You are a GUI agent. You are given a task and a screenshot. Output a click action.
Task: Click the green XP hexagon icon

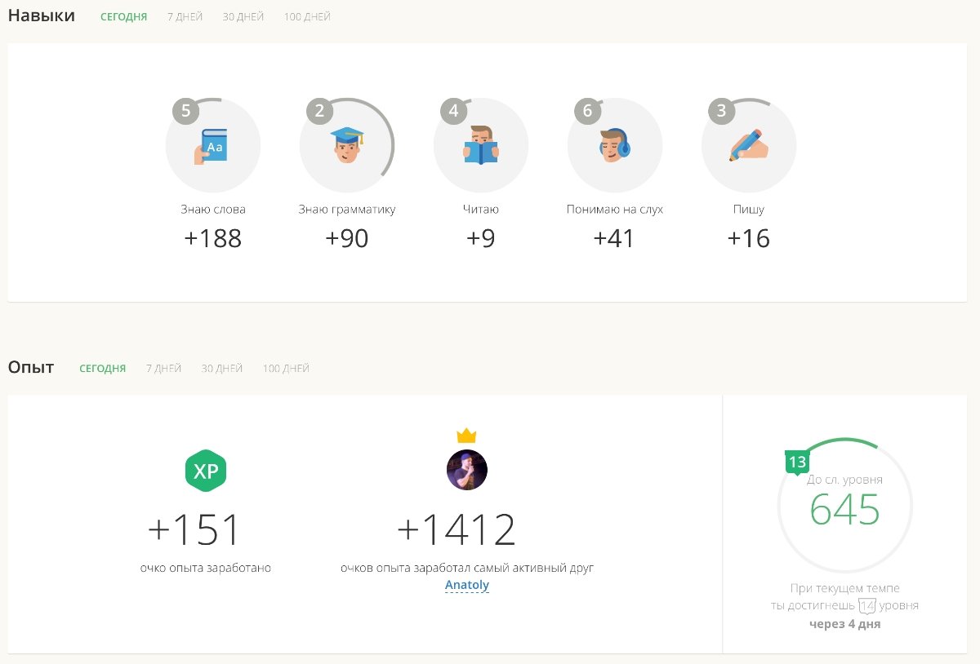(x=206, y=471)
